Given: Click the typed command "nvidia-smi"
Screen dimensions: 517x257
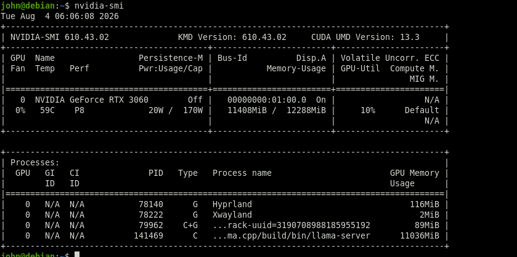Looking at the screenshot, I should (x=99, y=6).
